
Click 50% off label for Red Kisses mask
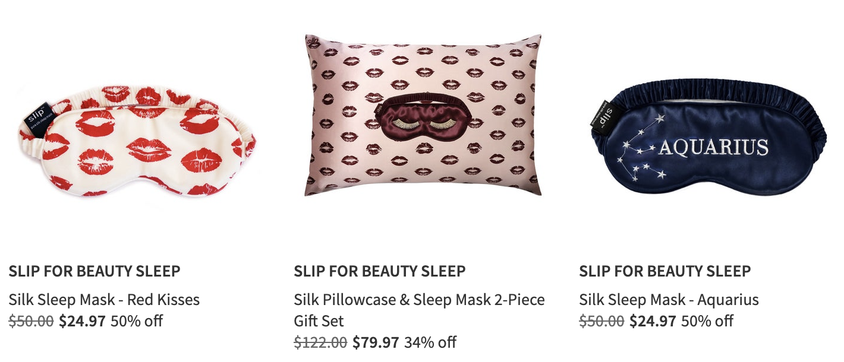click(137, 321)
